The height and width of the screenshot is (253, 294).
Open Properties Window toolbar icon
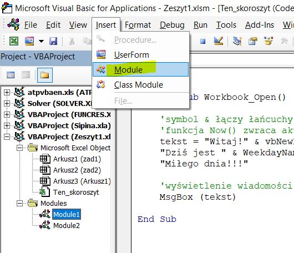point(253,41)
